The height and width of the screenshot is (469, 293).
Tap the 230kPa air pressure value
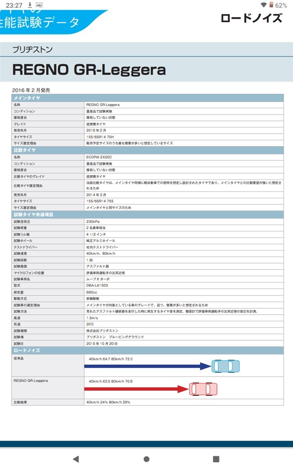92,222
